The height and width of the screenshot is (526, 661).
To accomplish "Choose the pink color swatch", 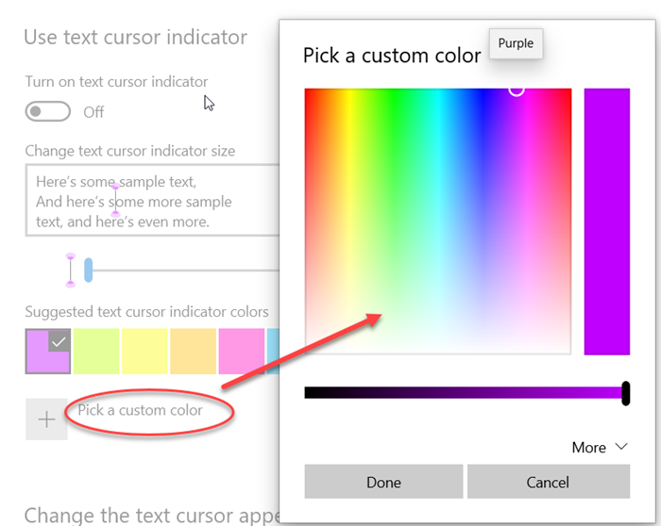I will point(242,351).
